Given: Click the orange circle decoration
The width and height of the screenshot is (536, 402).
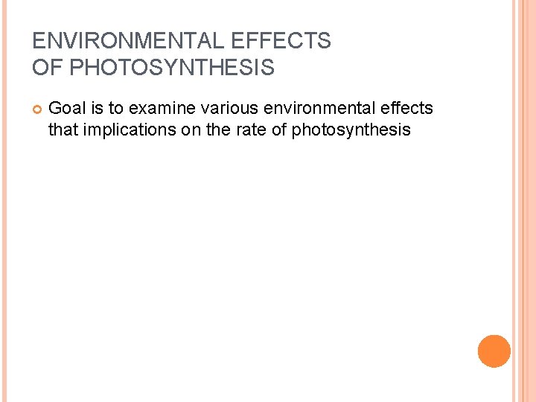Looking at the screenshot, I should point(494,351).
